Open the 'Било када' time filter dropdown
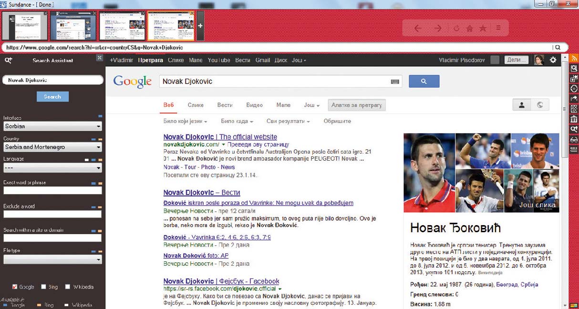Viewport: 579px width, 309px height. tap(237, 121)
